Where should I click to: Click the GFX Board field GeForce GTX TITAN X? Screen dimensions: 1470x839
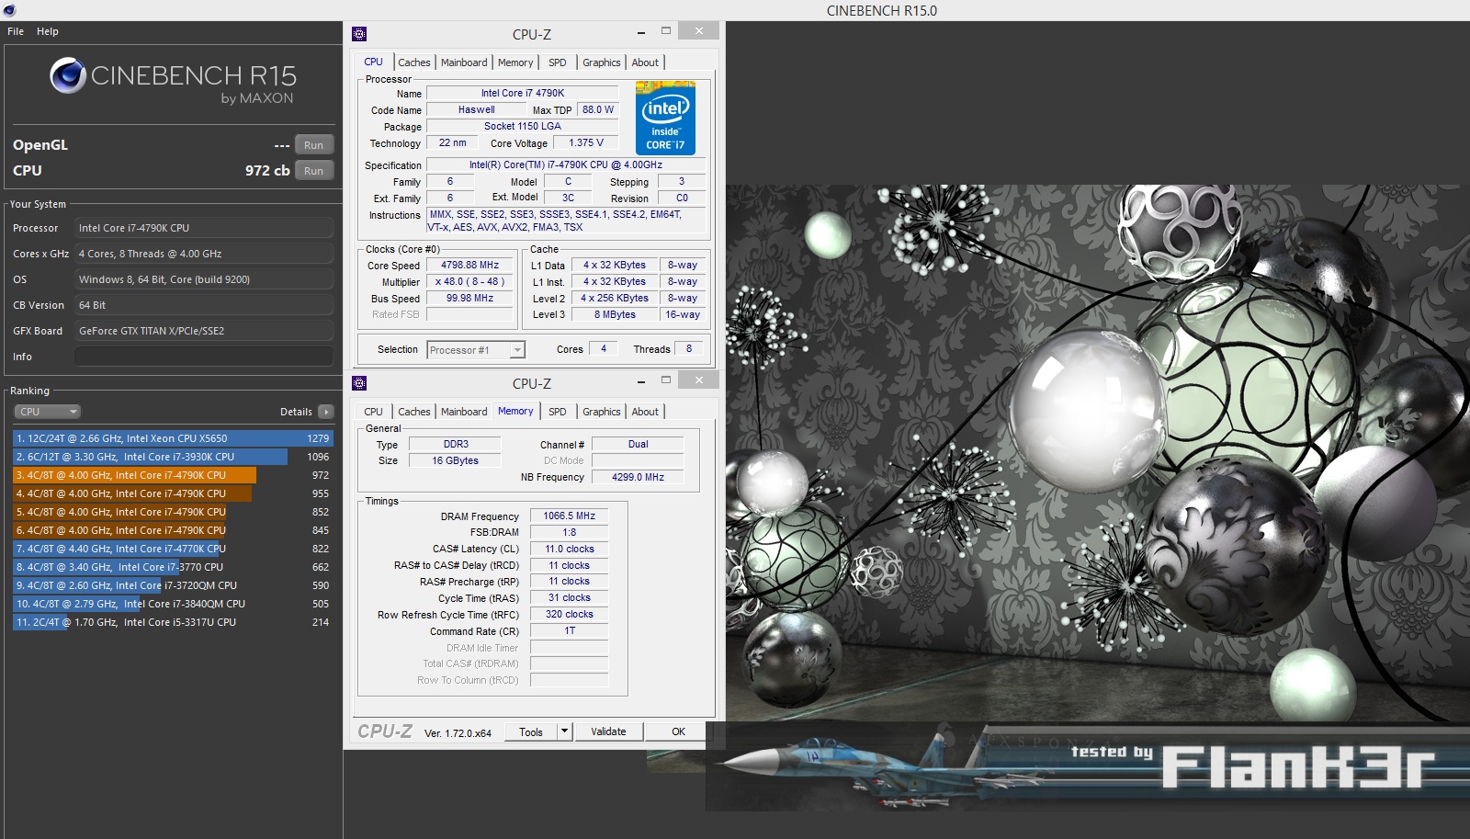204,331
